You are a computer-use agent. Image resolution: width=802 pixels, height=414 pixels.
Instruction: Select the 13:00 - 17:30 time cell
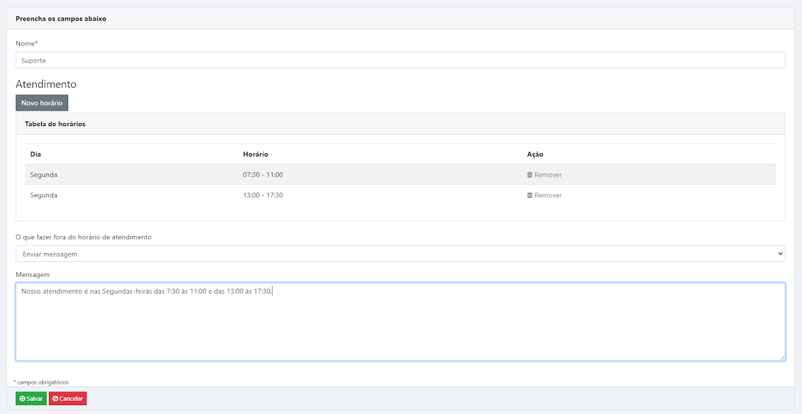(263, 195)
